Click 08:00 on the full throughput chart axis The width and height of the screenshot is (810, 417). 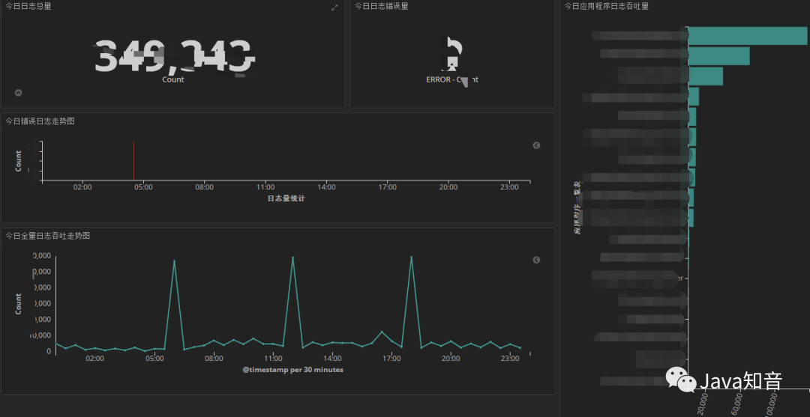point(214,359)
